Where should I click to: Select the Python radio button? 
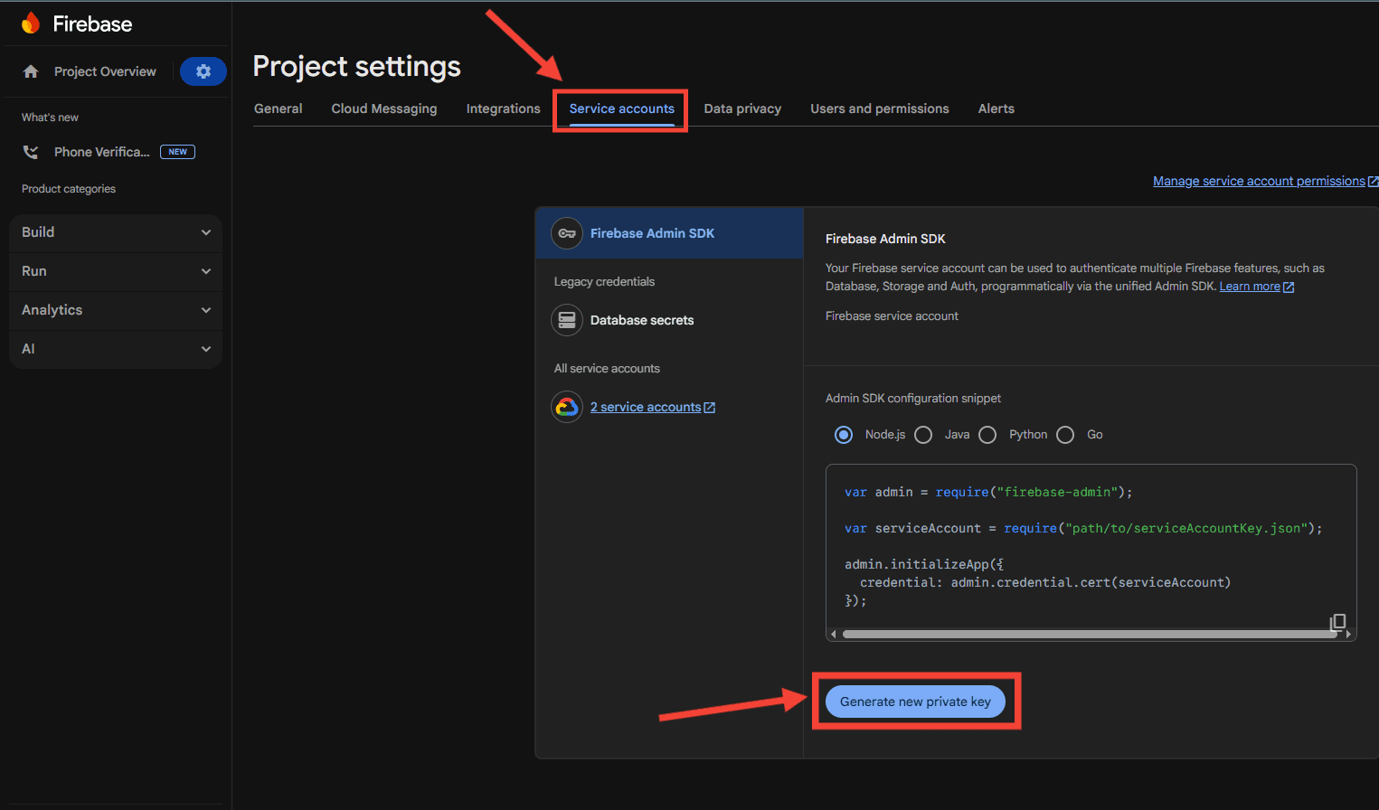coord(987,435)
